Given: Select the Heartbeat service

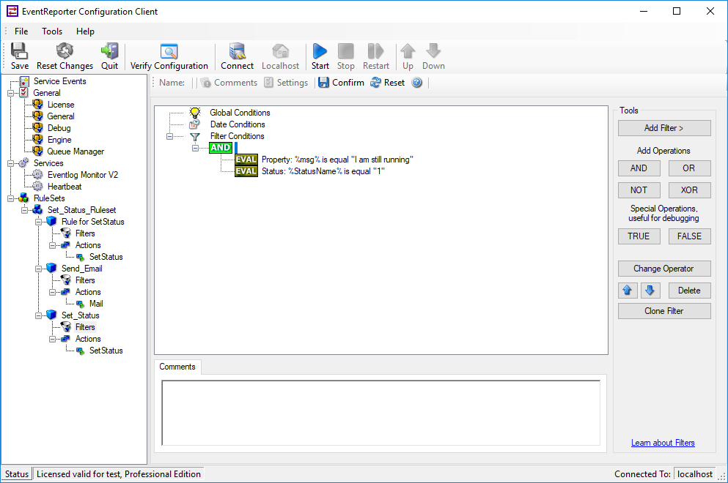Looking at the screenshot, I should [65, 187].
